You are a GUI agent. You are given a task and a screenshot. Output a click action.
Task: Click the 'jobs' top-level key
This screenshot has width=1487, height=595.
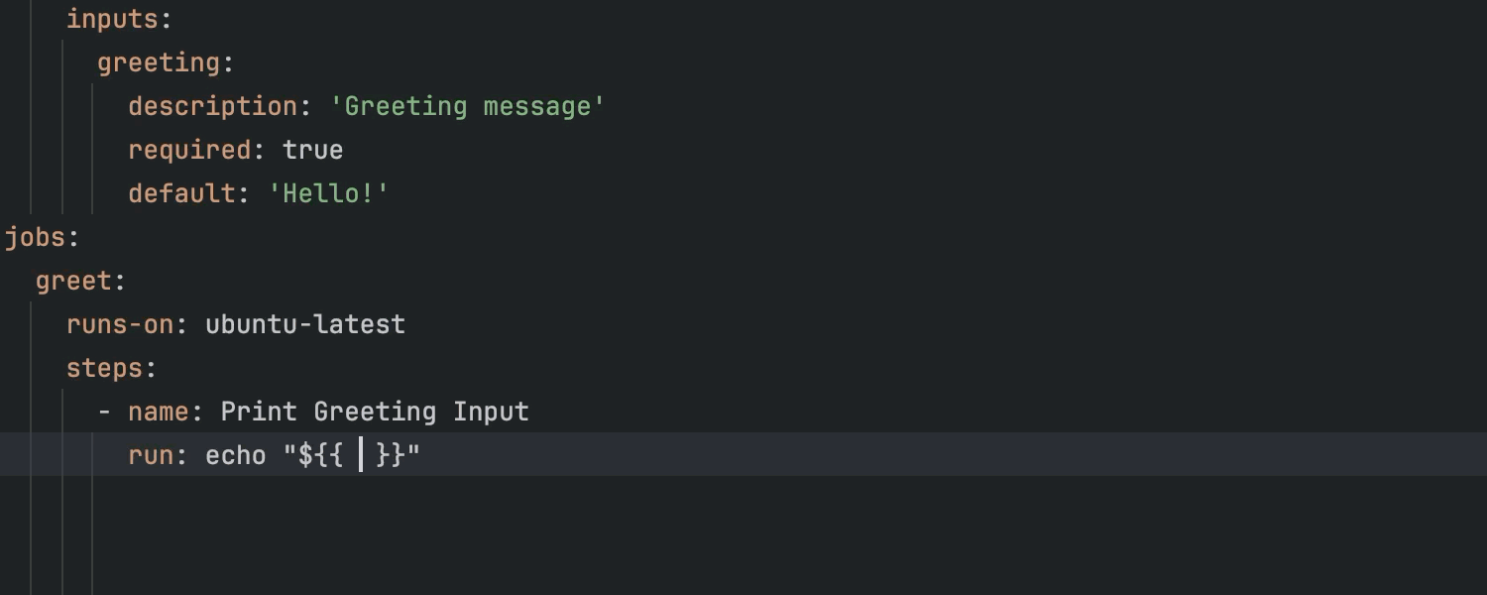click(x=36, y=238)
